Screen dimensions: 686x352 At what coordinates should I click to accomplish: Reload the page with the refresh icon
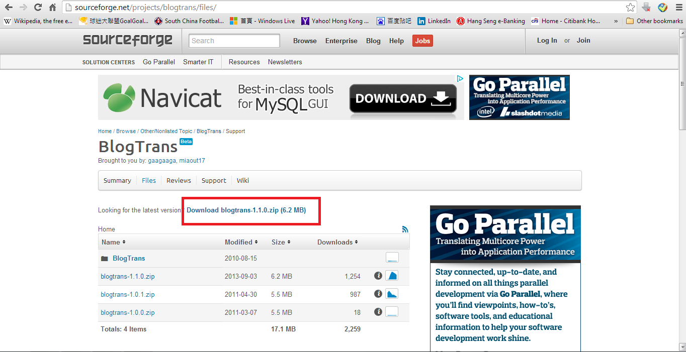point(38,8)
